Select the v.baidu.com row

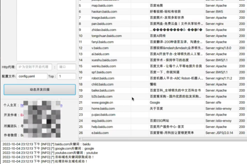tap(163, 48)
